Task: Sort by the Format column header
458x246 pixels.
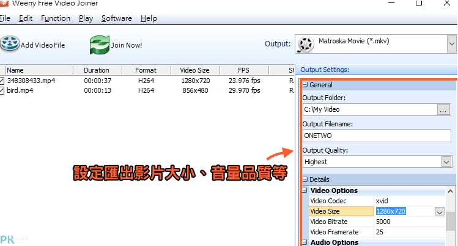Action: pyautogui.click(x=146, y=70)
